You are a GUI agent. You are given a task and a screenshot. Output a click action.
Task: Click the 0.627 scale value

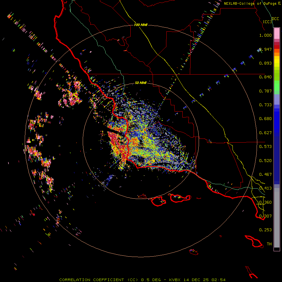pyautogui.click(x=265, y=133)
